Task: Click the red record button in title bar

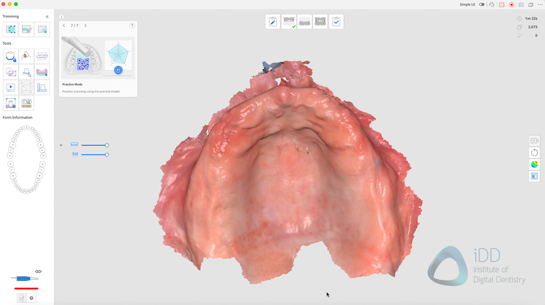Action: click(511, 4)
